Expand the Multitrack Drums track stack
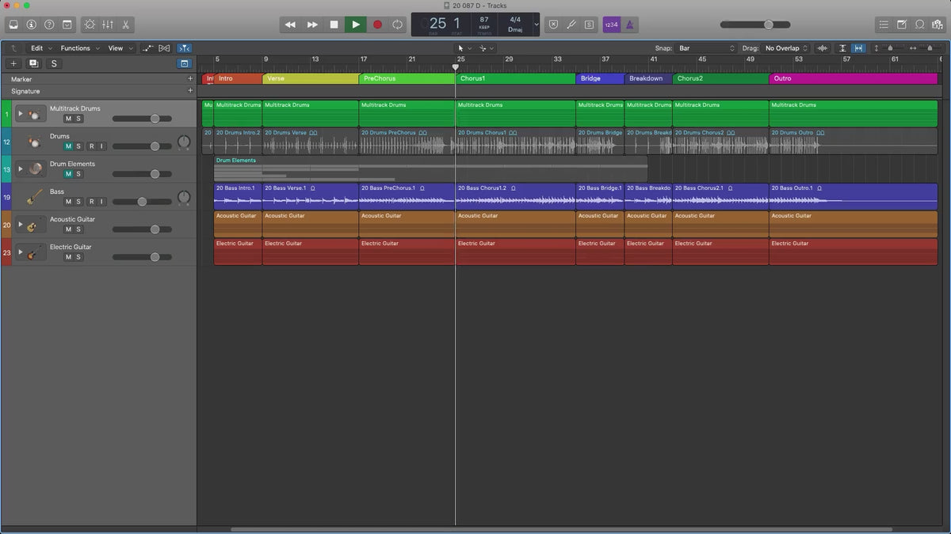 [x=21, y=114]
